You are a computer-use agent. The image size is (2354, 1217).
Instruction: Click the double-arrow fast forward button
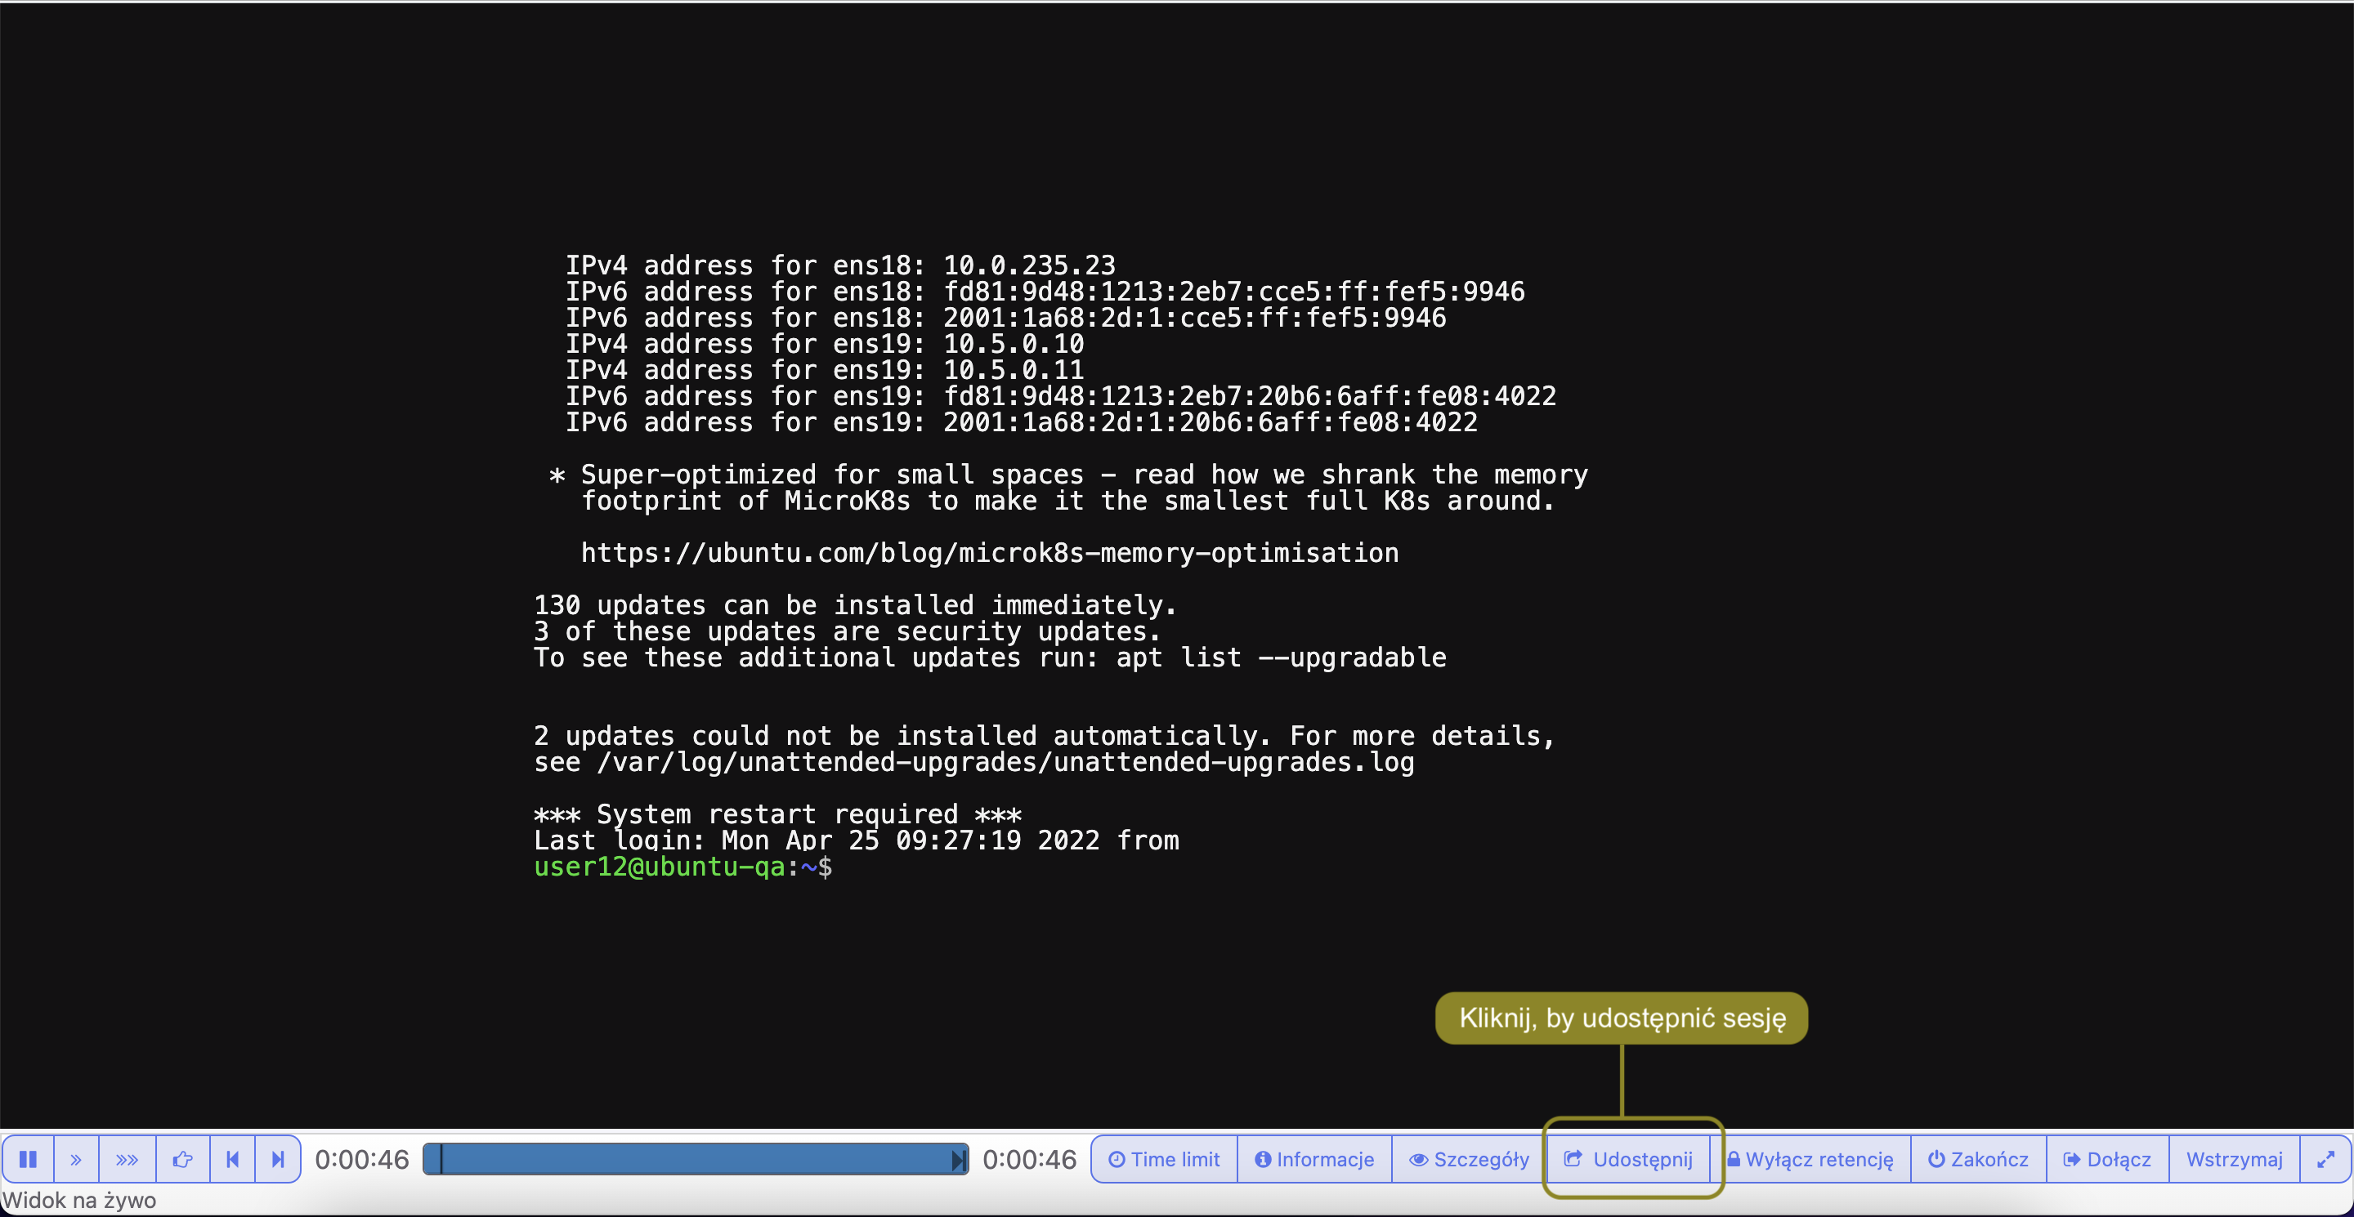tap(76, 1158)
